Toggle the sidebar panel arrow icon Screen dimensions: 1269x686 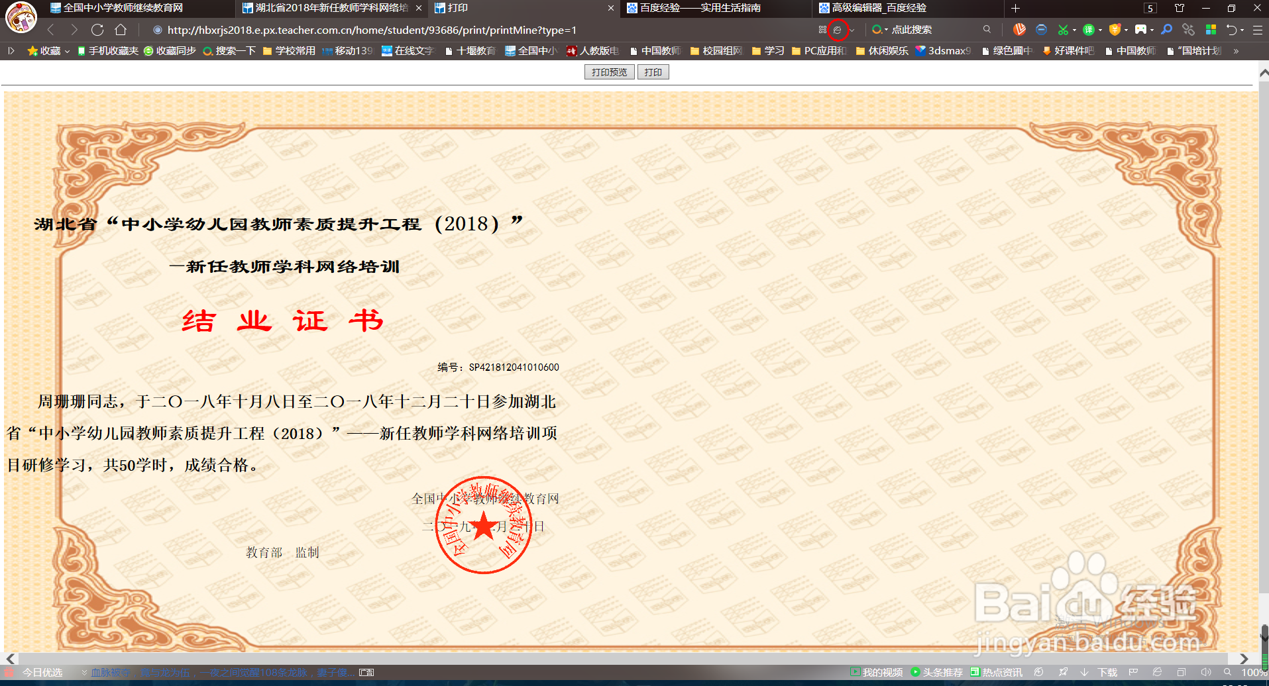coord(11,50)
